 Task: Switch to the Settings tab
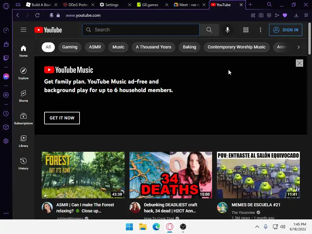click(x=112, y=5)
